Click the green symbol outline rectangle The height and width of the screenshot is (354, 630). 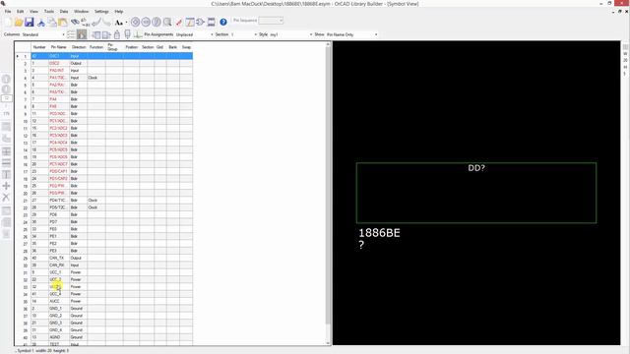tap(476, 193)
